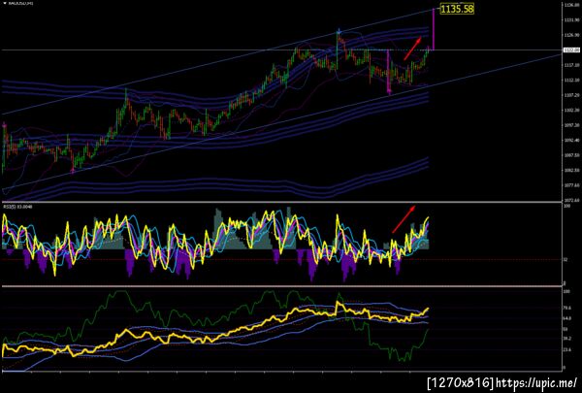Click the chart symbol dropdown triangle
This screenshot has width=582, height=393.
coord(5,3)
